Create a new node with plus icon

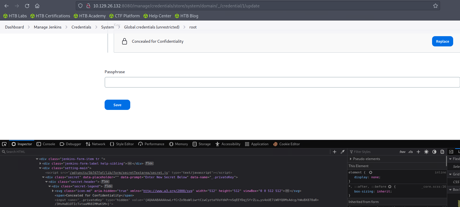pyautogui.click(x=335, y=152)
